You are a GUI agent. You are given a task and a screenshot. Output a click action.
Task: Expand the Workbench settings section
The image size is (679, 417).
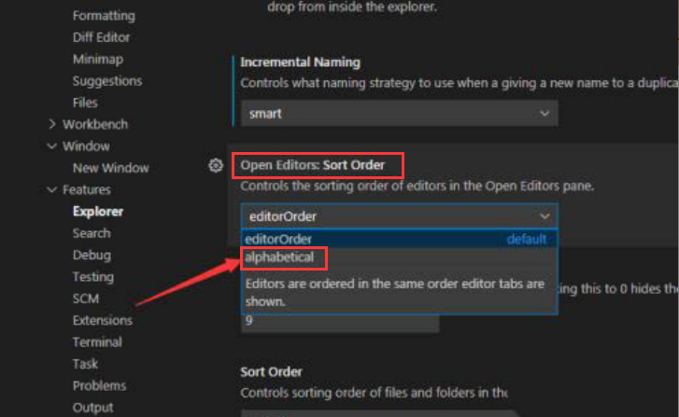pos(52,124)
